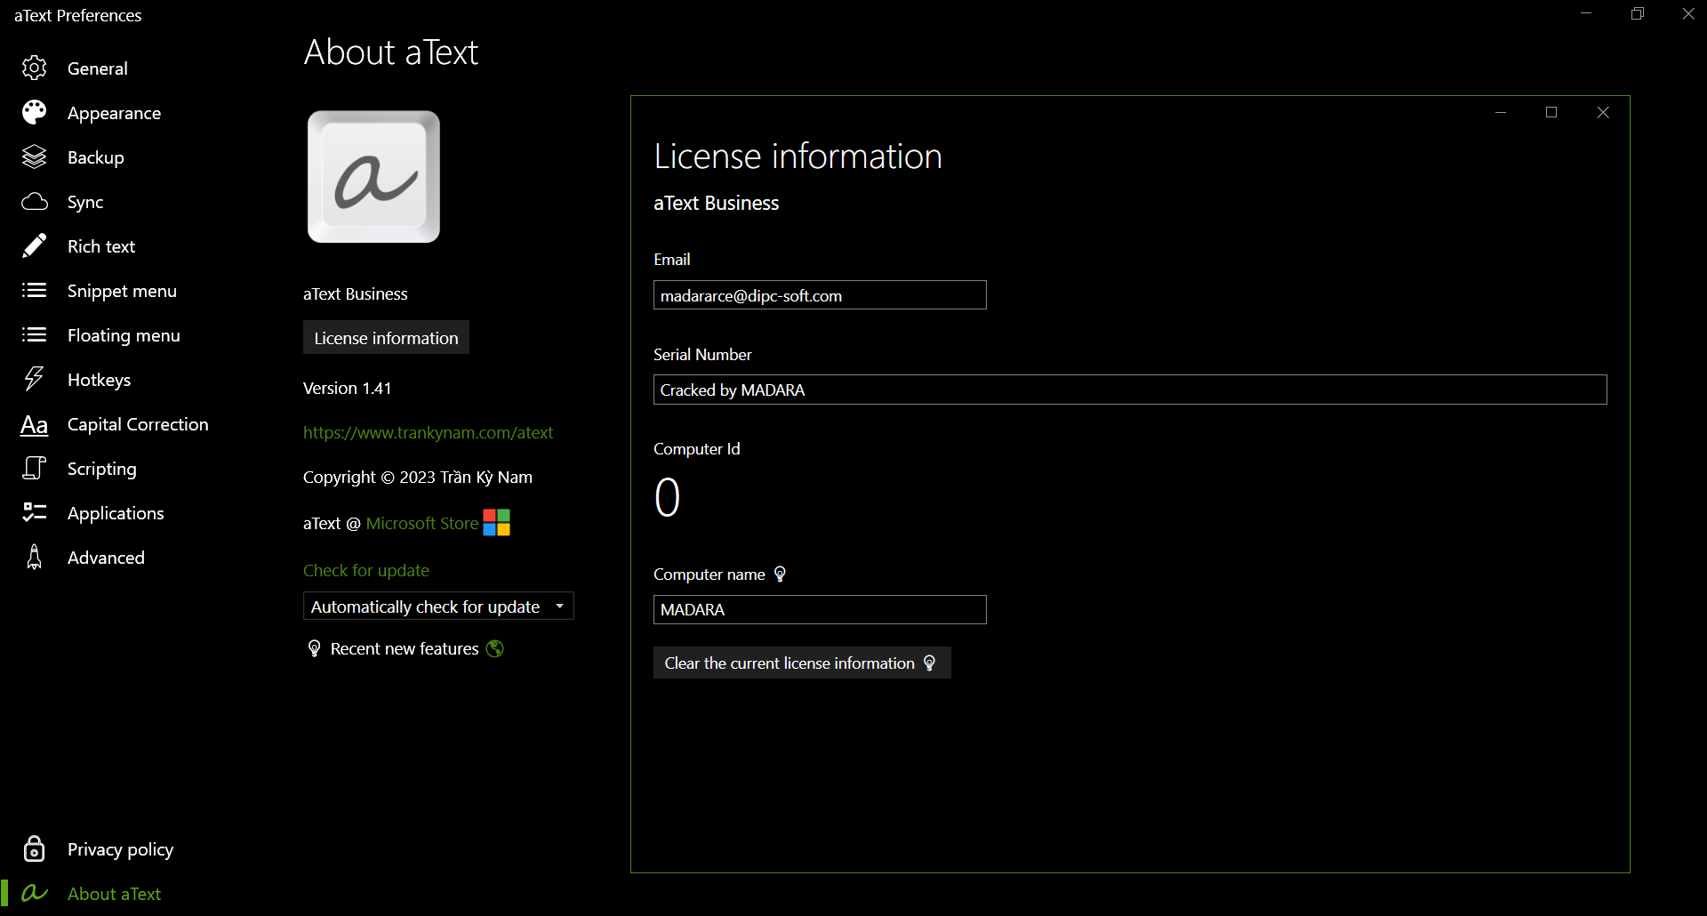Screen dimensions: 1707x916
Task: Click the General gear icon
Action: pos(34,68)
